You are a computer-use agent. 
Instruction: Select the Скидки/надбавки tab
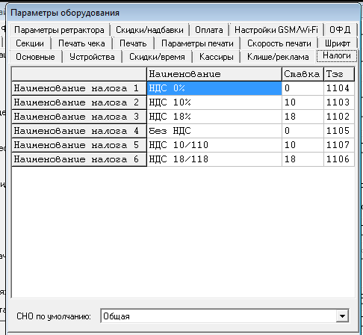(x=149, y=30)
